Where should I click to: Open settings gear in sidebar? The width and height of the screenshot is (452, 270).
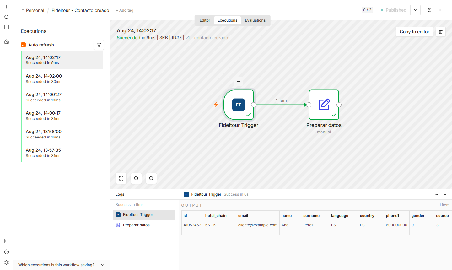(x=7, y=262)
